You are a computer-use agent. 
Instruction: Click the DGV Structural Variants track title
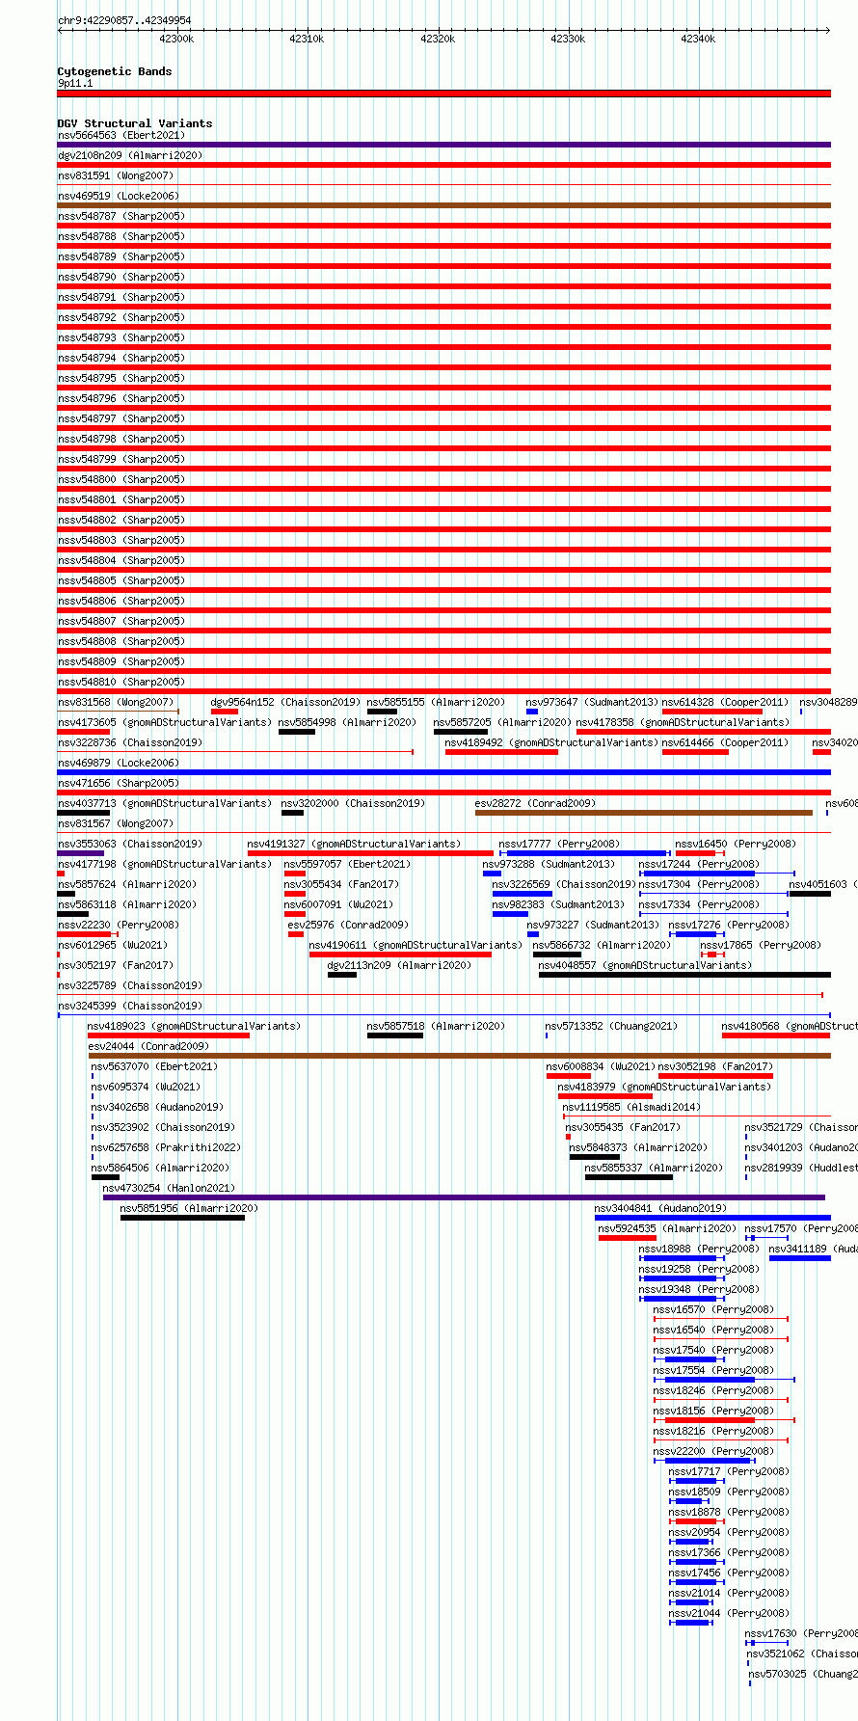(135, 123)
